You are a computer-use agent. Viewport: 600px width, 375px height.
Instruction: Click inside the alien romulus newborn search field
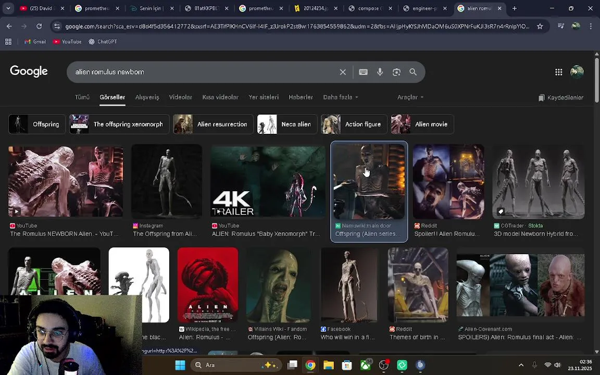coord(203,72)
